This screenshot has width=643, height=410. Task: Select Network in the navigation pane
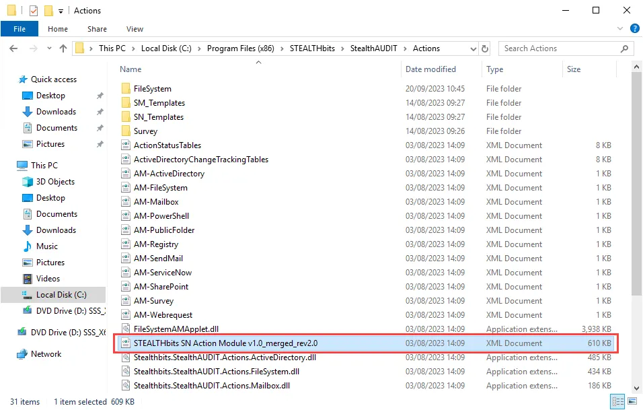[x=46, y=353]
